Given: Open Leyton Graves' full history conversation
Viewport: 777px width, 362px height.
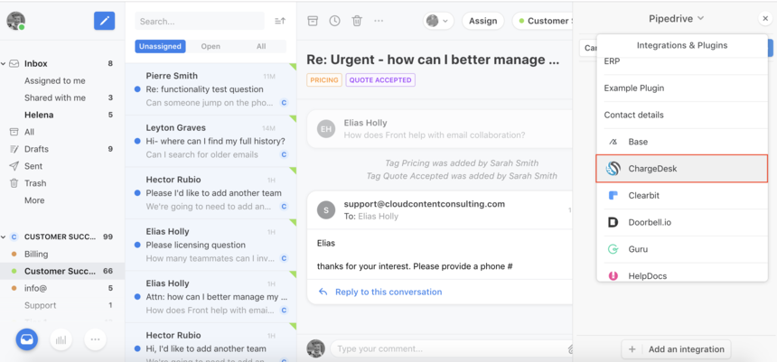Looking at the screenshot, I should 211,141.
